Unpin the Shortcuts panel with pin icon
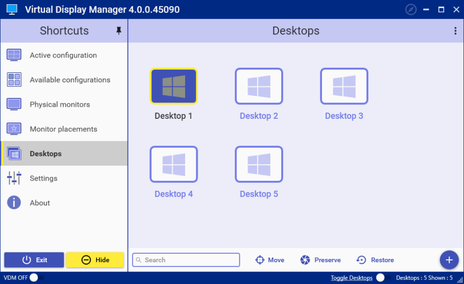Image resolution: width=464 pixels, height=284 pixels. point(118,31)
